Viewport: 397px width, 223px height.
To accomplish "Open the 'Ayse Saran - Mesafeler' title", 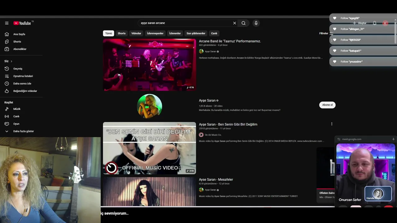I will (x=216, y=180).
